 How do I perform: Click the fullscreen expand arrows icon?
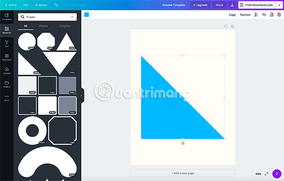(x=266, y=174)
